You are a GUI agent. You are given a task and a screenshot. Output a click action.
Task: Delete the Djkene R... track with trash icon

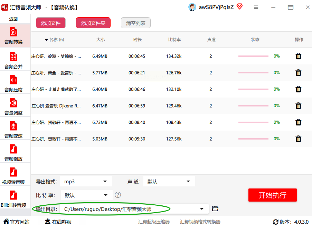pyautogui.click(x=298, y=106)
